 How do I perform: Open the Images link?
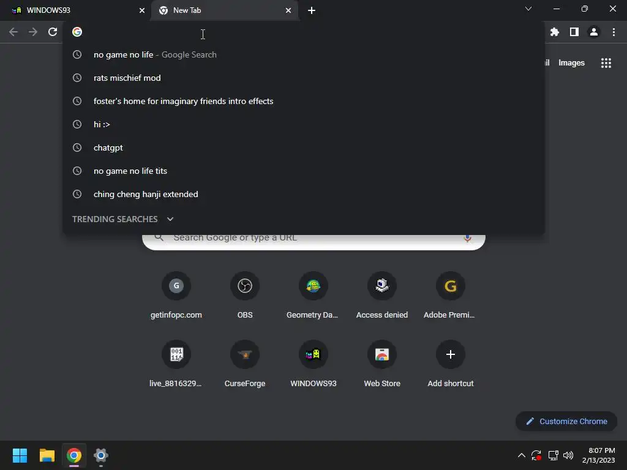[x=571, y=63]
